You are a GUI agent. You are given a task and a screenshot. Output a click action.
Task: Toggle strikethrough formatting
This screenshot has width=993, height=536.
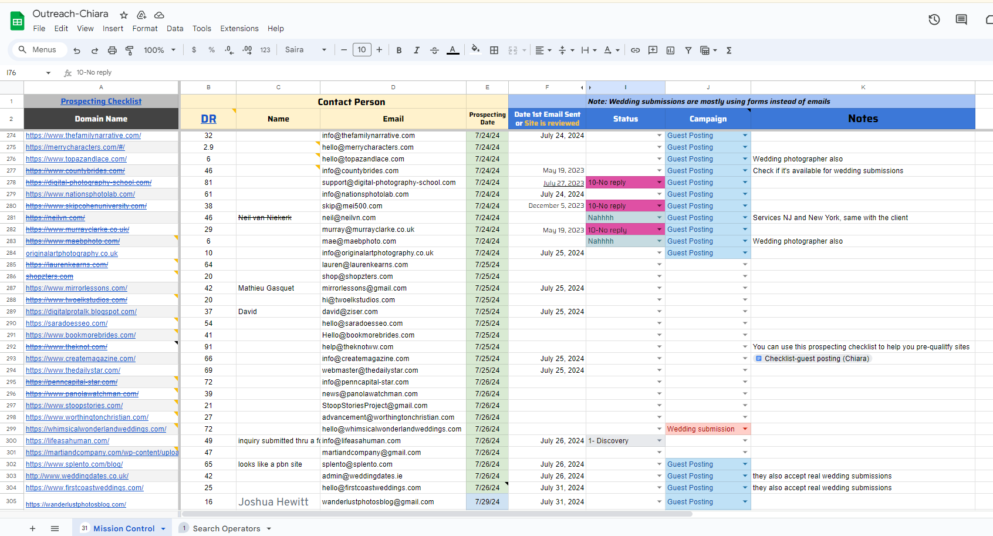tap(434, 50)
